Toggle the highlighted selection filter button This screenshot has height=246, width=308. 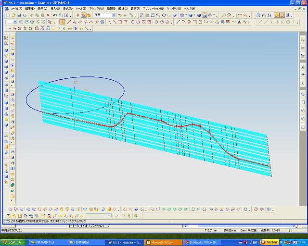pos(84,15)
